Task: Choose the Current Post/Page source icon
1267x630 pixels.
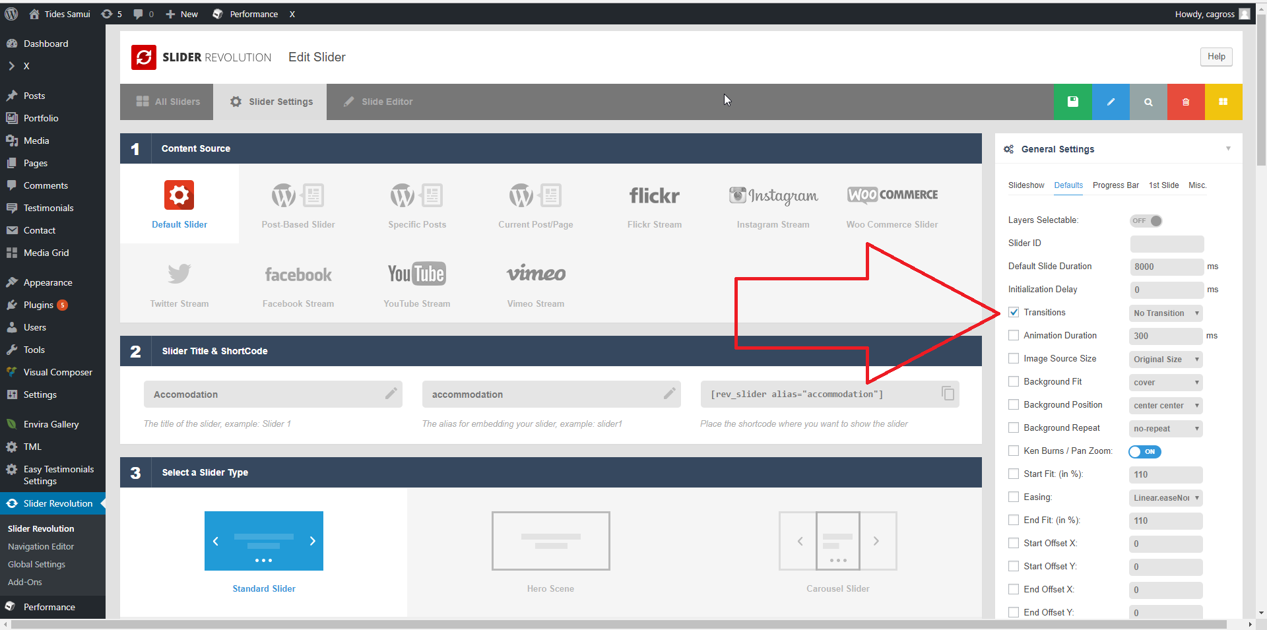Action: [536, 195]
